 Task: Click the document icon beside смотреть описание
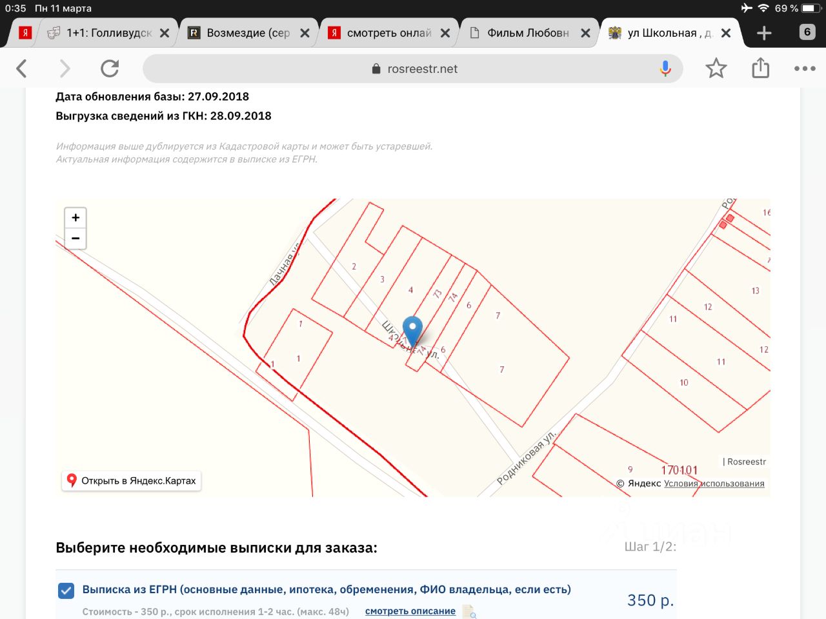pos(469,611)
